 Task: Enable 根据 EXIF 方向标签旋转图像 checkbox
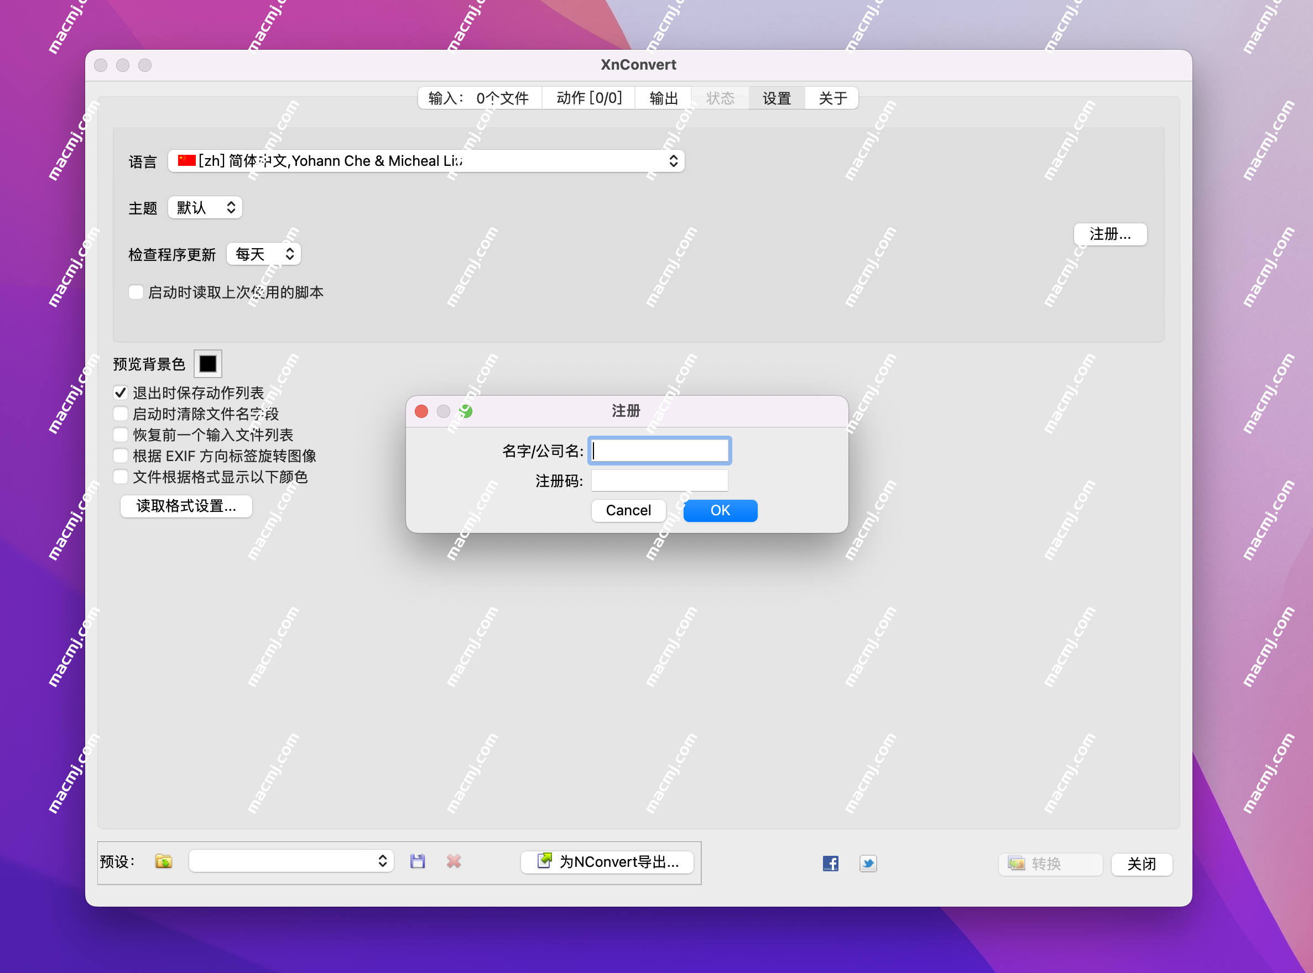120,456
